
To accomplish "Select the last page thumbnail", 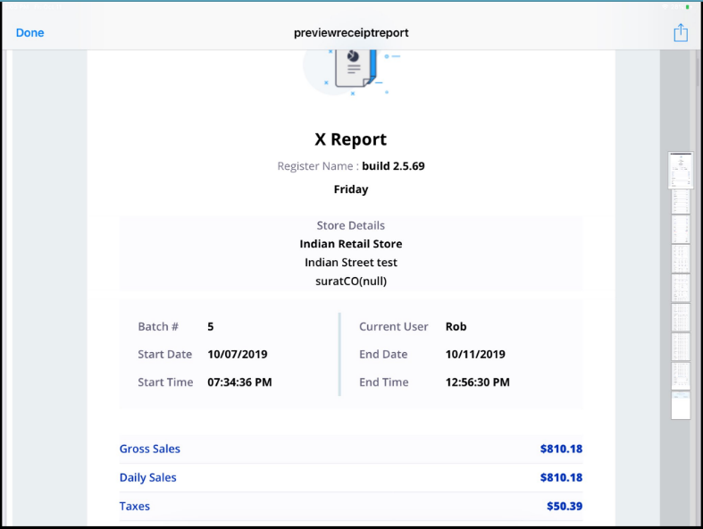I will [x=681, y=406].
